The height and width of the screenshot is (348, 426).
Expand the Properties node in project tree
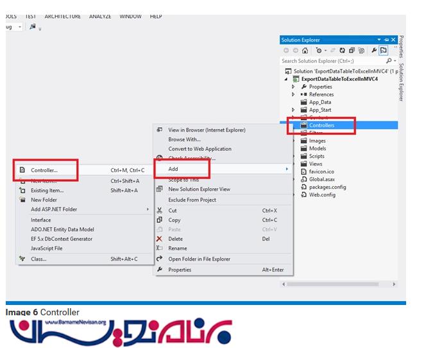(x=294, y=87)
